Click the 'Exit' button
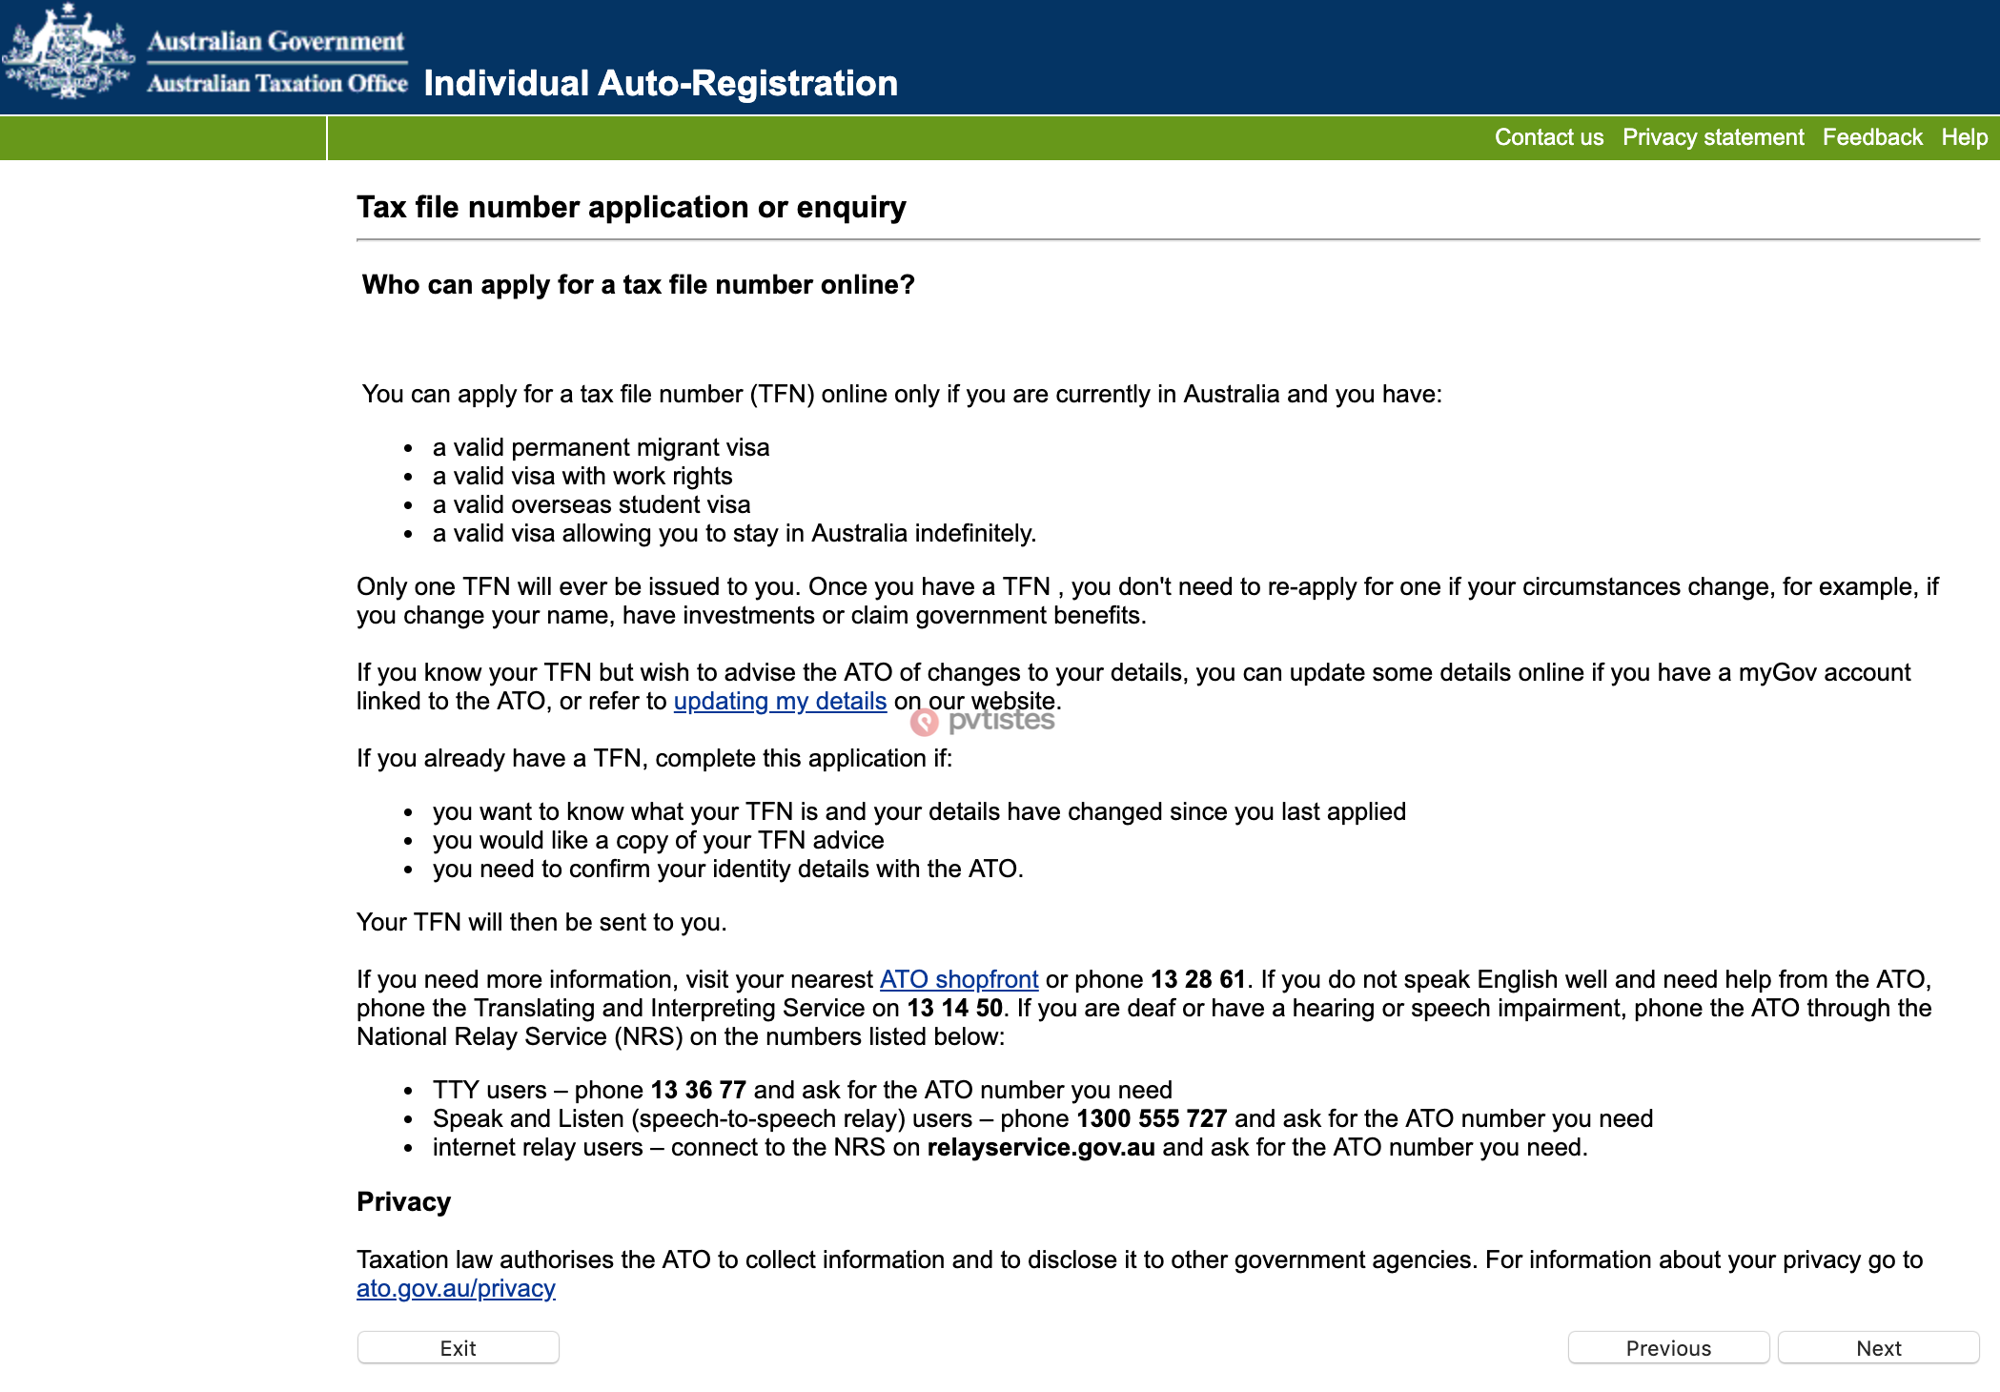2000x1392 pixels. 459,1346
